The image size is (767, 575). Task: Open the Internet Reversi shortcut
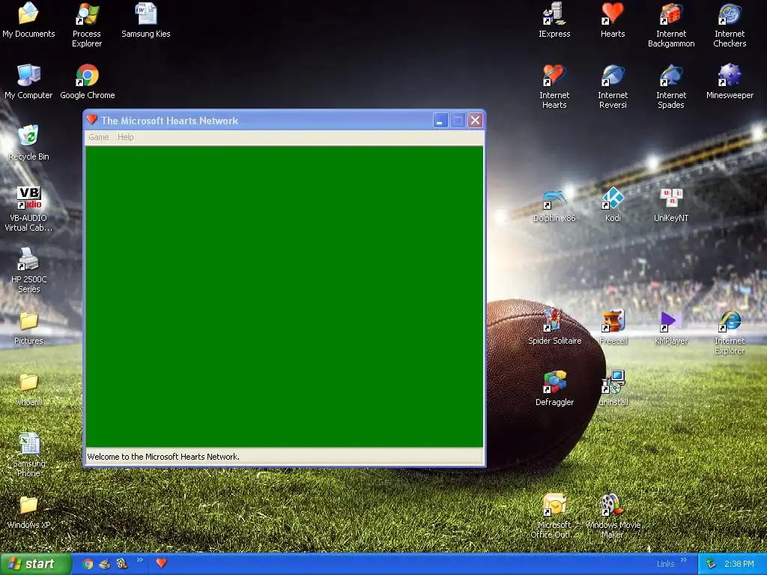(613, 87)
